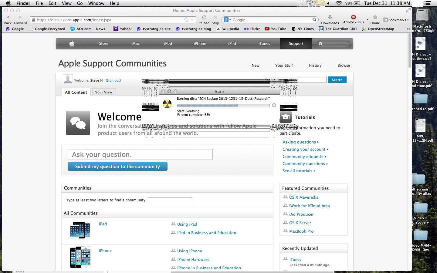Open the OS X Mavericks community

[303, 197]
